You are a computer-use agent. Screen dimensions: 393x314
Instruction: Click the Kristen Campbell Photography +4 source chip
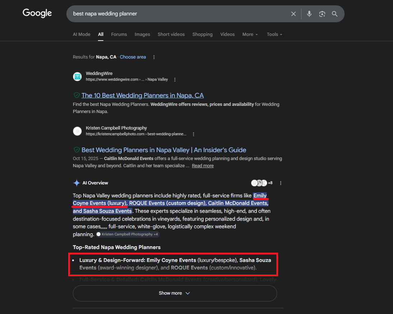coord(127,234)
